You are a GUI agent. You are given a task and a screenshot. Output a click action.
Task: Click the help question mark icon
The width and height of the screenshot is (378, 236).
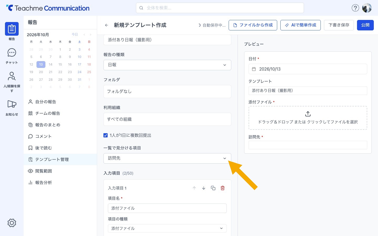point(355,8)
